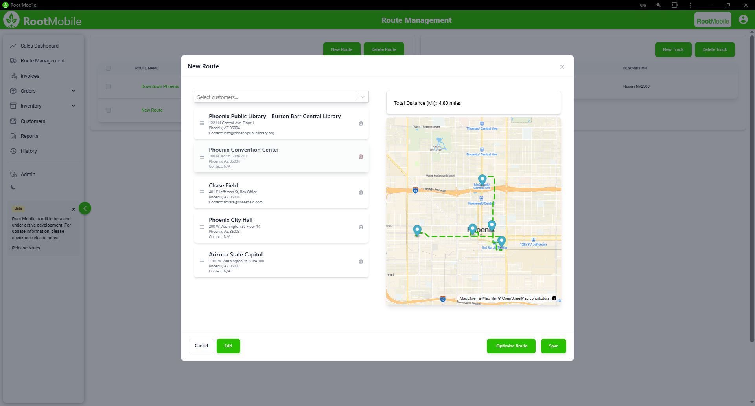Click the page vertical scrollbar
Screen dimensions: 755x406
pyautogui.click(x=752, y=188)
